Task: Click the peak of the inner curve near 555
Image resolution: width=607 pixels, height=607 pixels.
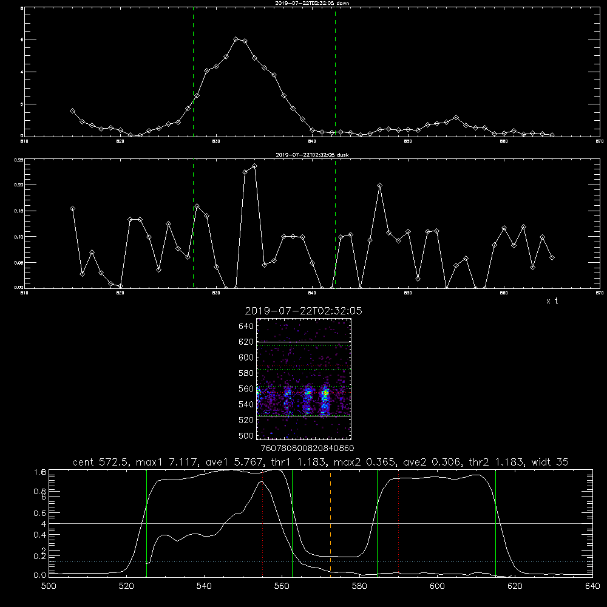Action: [x=261, y=482]
